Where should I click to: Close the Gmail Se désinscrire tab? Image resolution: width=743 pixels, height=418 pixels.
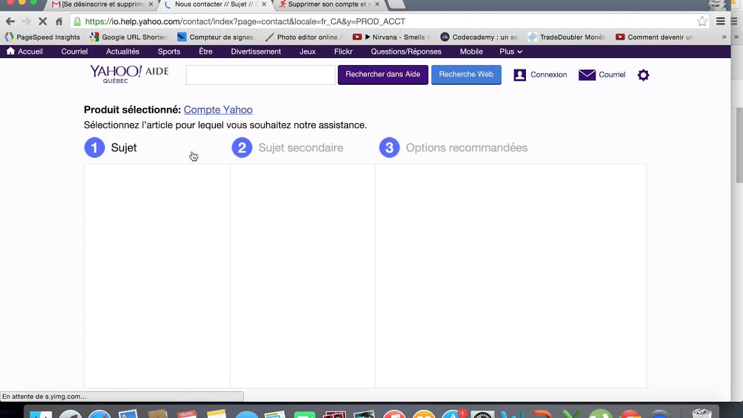pos(151,5)
